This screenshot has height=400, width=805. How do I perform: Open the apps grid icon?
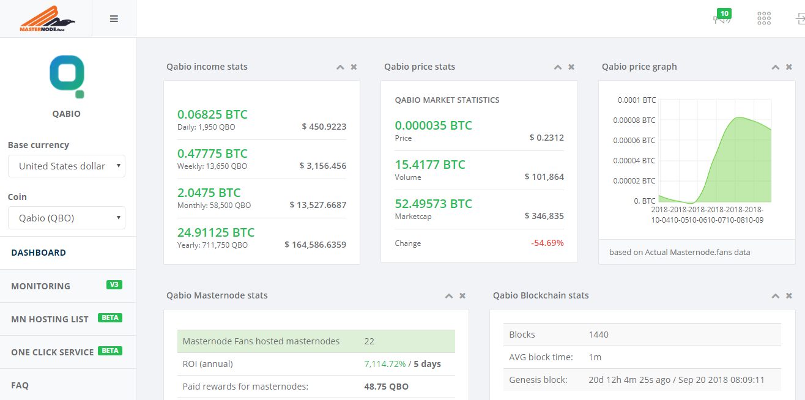[x=764, y=18]
